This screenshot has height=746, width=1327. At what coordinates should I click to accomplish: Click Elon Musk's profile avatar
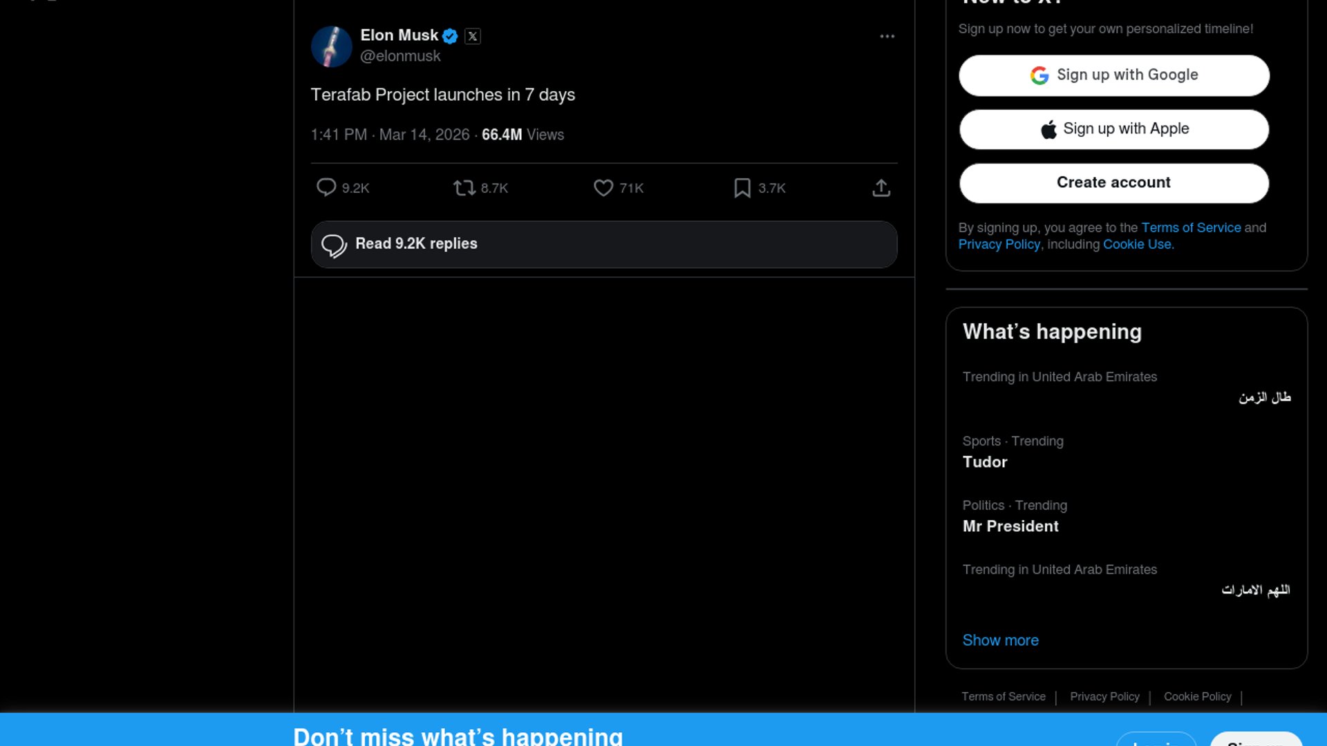tap(332, 46)
